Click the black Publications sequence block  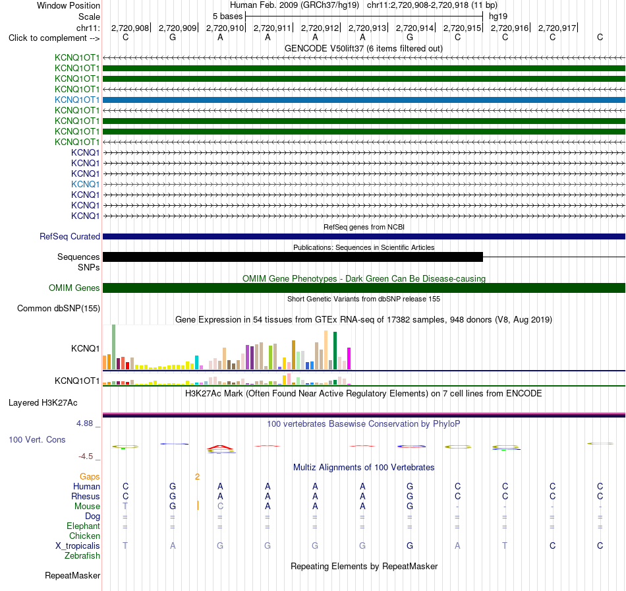point(293,257)
